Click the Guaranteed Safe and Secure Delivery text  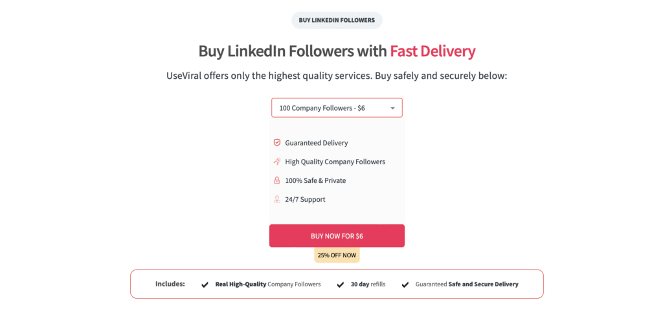click(x=467, y=284)
